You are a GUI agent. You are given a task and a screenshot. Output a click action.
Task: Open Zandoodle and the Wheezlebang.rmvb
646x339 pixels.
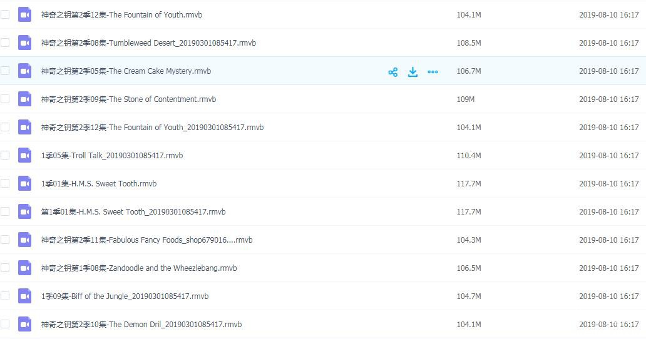139,268
